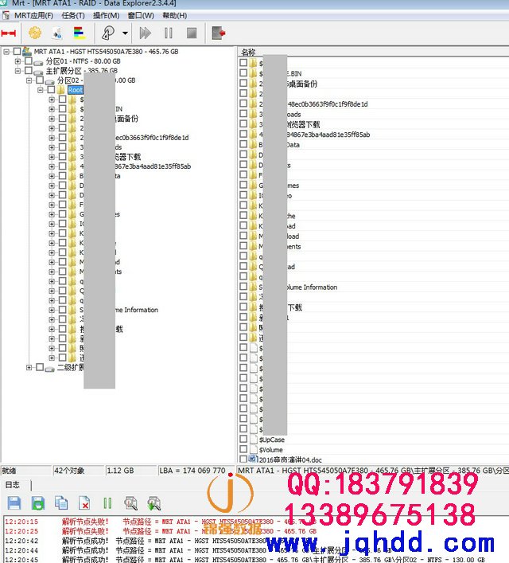Switch to the 日志 log tab

[13, 484]
